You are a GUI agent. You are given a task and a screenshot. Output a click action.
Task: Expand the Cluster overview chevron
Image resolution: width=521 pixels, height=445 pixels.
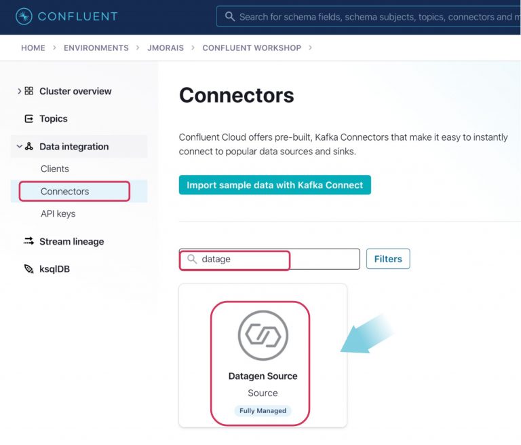pyautogui.click(x=19, y=91)
